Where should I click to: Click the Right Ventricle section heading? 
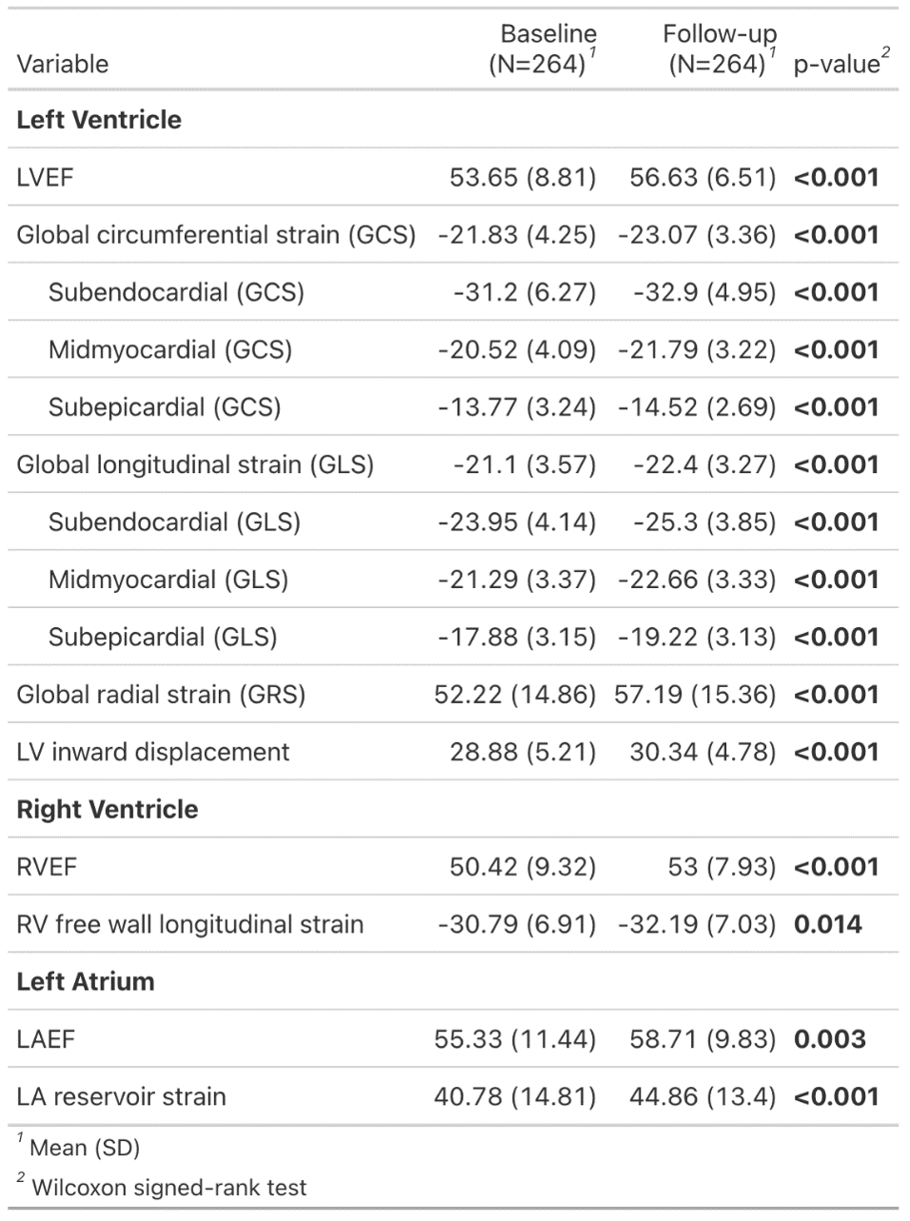coord(108,810)
